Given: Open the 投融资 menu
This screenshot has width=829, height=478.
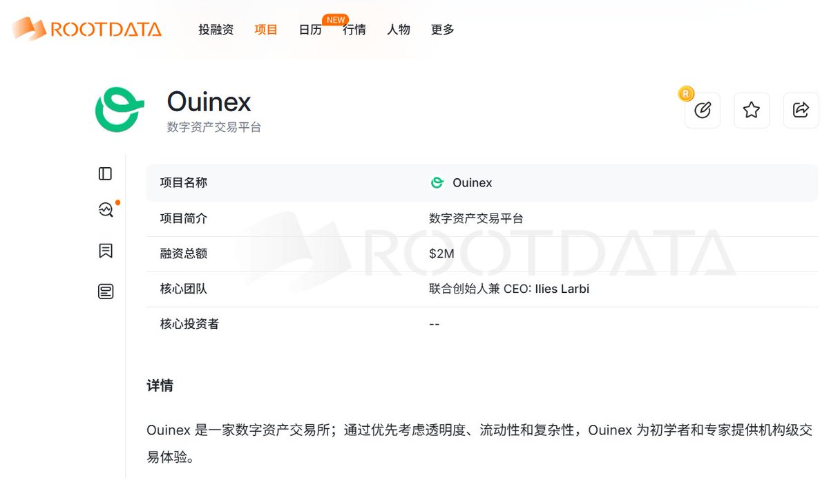Looking at the screenshot, I should coord(216,30).
